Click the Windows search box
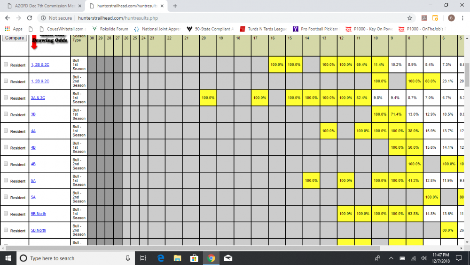470x265 pixels. click(76, 258)
